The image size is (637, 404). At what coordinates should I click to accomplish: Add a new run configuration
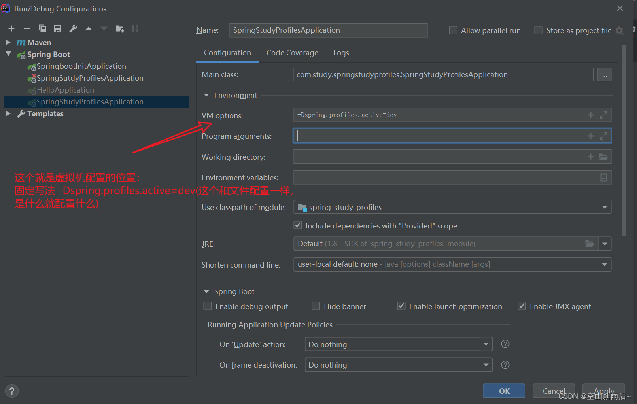(11, 28)
